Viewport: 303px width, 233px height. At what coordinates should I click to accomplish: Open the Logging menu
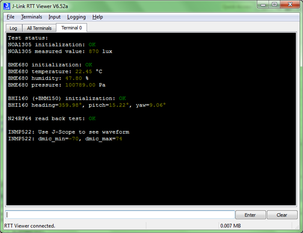click(x=76, y=17)
